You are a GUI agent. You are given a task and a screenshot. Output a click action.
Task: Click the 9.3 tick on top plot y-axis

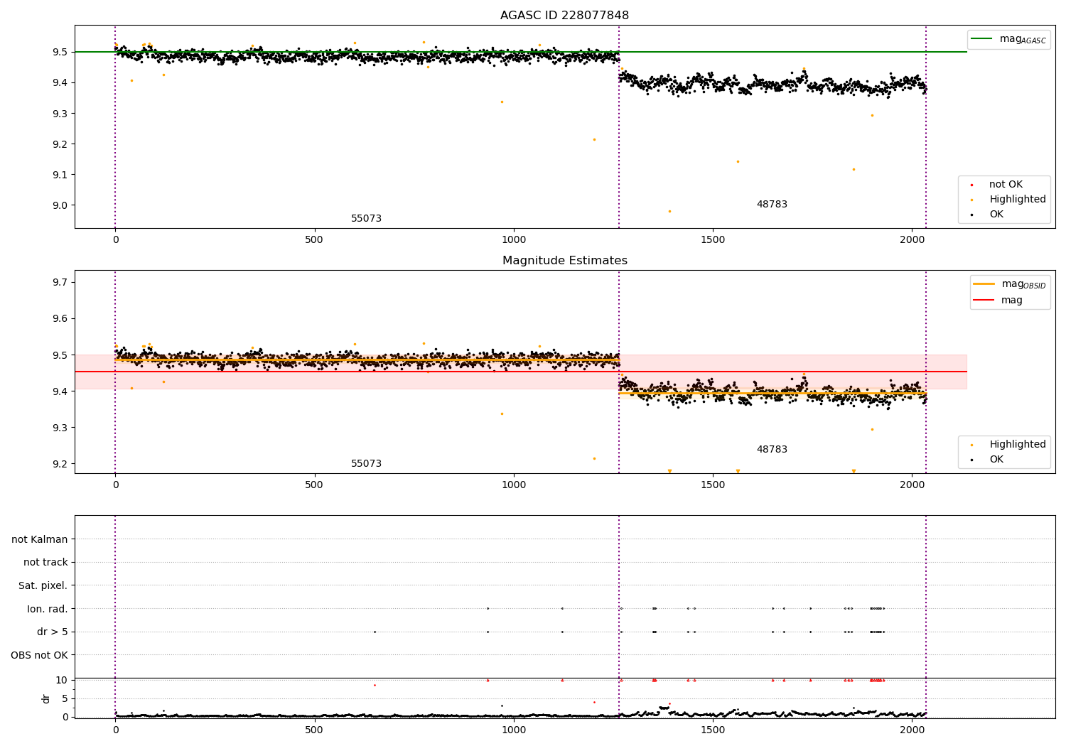click(x=60, y=114)
